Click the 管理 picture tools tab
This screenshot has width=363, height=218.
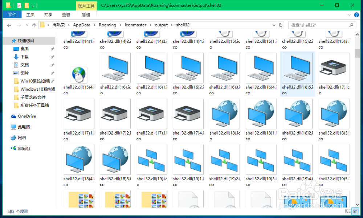click(86, 15)
